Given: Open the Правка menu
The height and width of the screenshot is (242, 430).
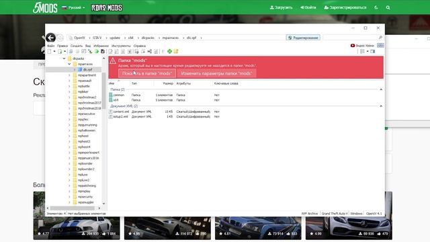Looking at the screenshot, I should click(62, 46).
